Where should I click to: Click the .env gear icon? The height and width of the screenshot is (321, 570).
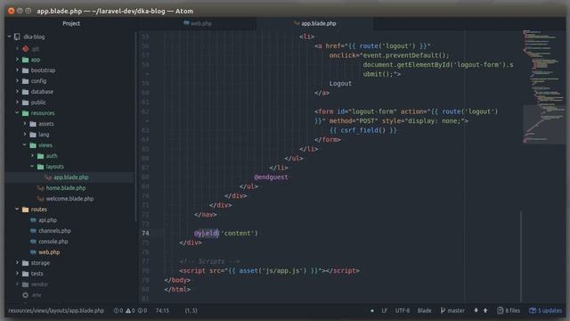tap(25, 295)
